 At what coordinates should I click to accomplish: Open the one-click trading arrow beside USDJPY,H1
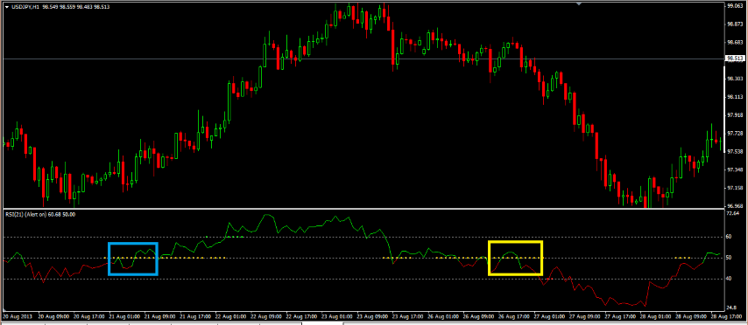tap(6, 6)
